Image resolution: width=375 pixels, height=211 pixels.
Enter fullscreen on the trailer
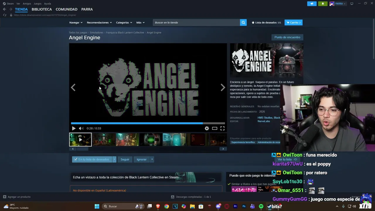[222, 128]
